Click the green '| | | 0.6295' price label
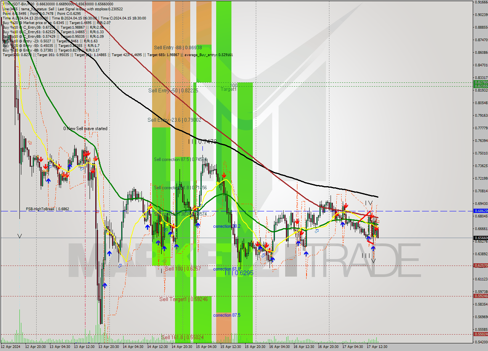The image size is (488, 351). point(239,273)
